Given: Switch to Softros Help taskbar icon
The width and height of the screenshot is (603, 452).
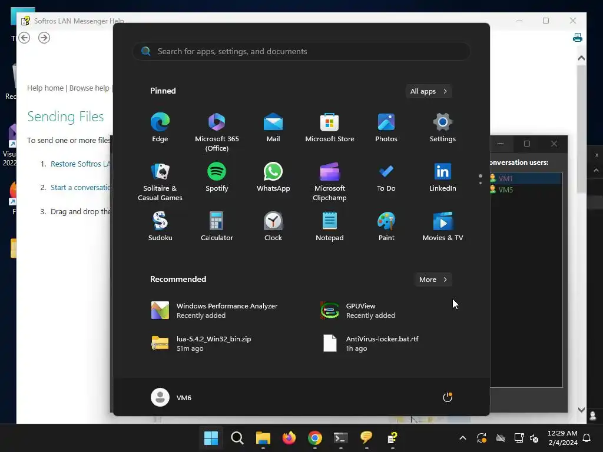Looking at the screenshot, I should 392,438.
